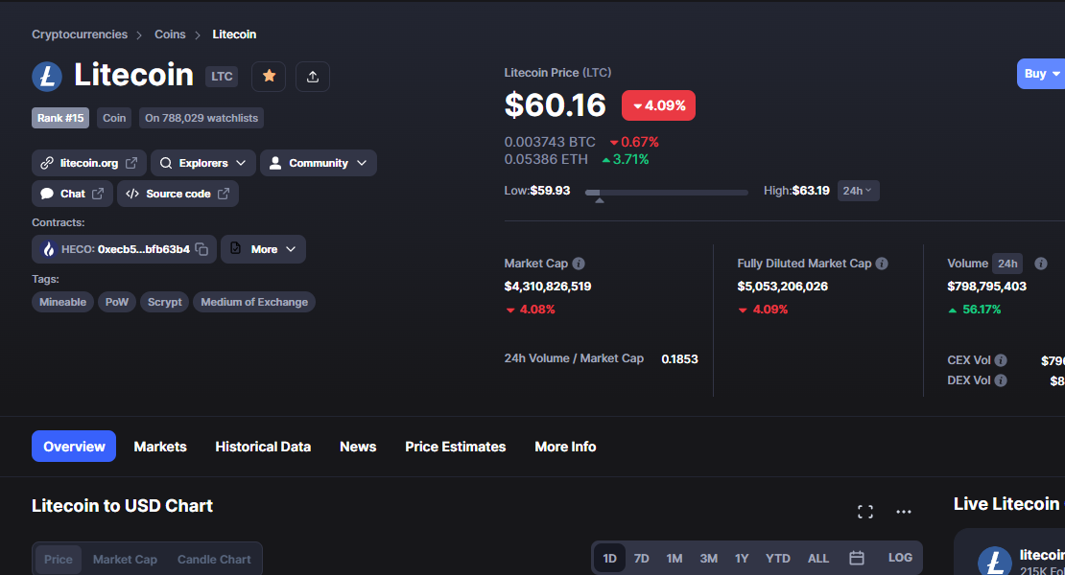Show DEX Vol info icon
This screenshot has height=575, width=1065.
point(1001,380)
